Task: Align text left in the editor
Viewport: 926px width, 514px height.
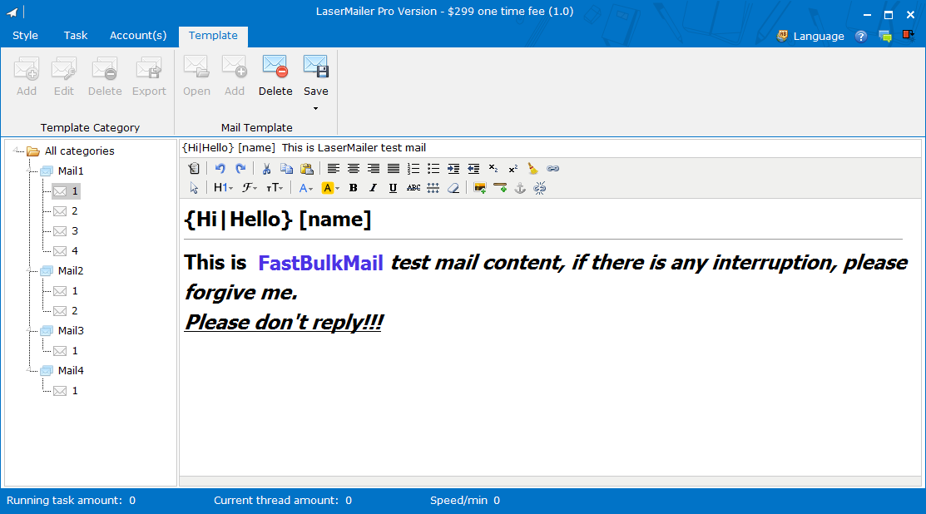Action: click(334, 169)
